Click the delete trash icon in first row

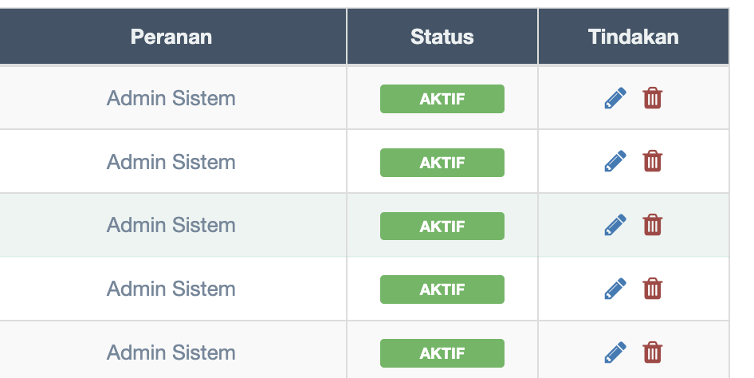653,98
